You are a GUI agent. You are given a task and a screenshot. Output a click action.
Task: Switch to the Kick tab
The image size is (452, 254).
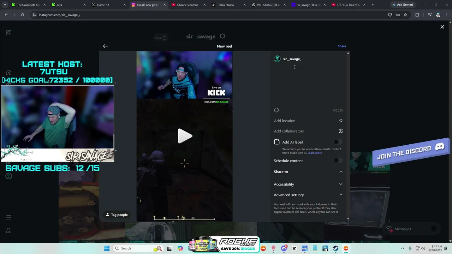point(69,5)
